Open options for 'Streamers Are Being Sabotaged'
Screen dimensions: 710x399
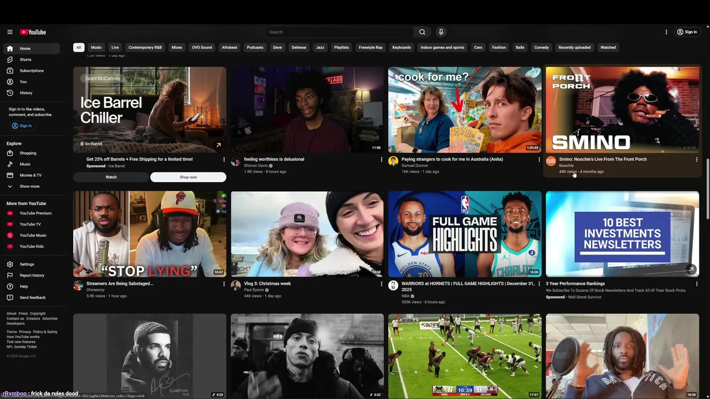coord(224,284)
